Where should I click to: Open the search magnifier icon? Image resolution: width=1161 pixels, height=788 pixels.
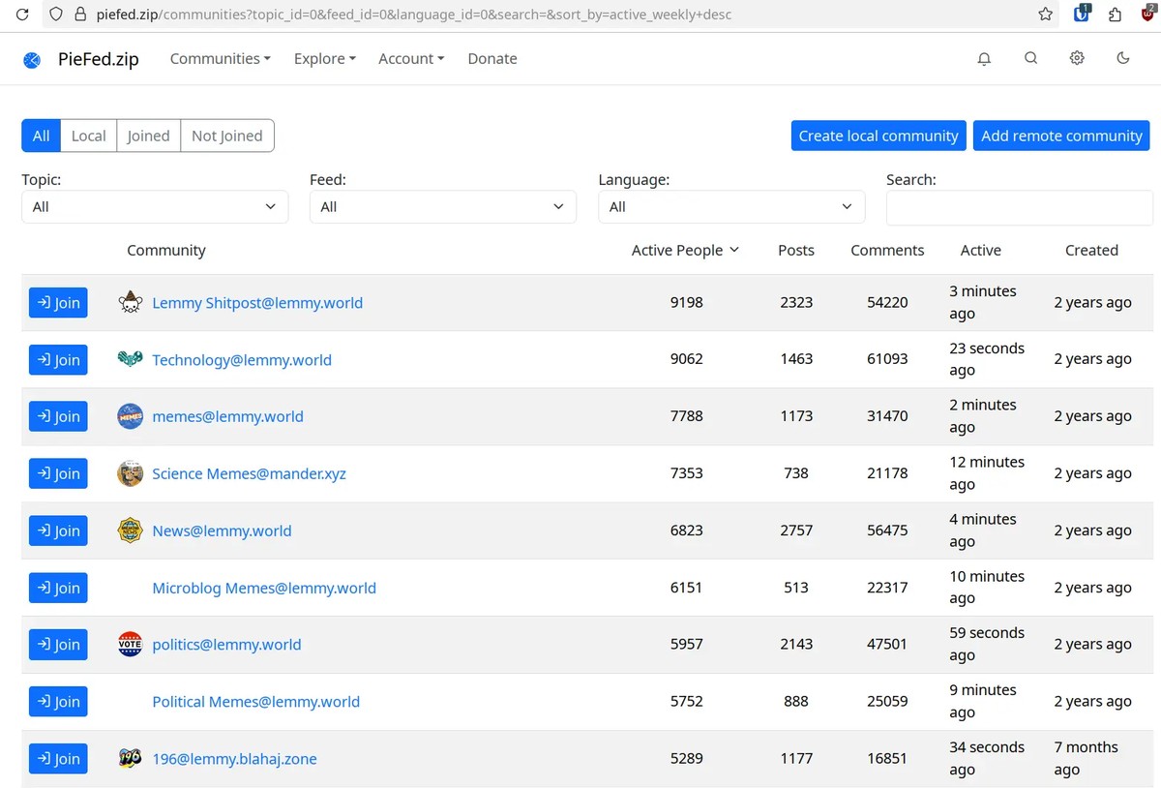click(x=1030, y=59)
